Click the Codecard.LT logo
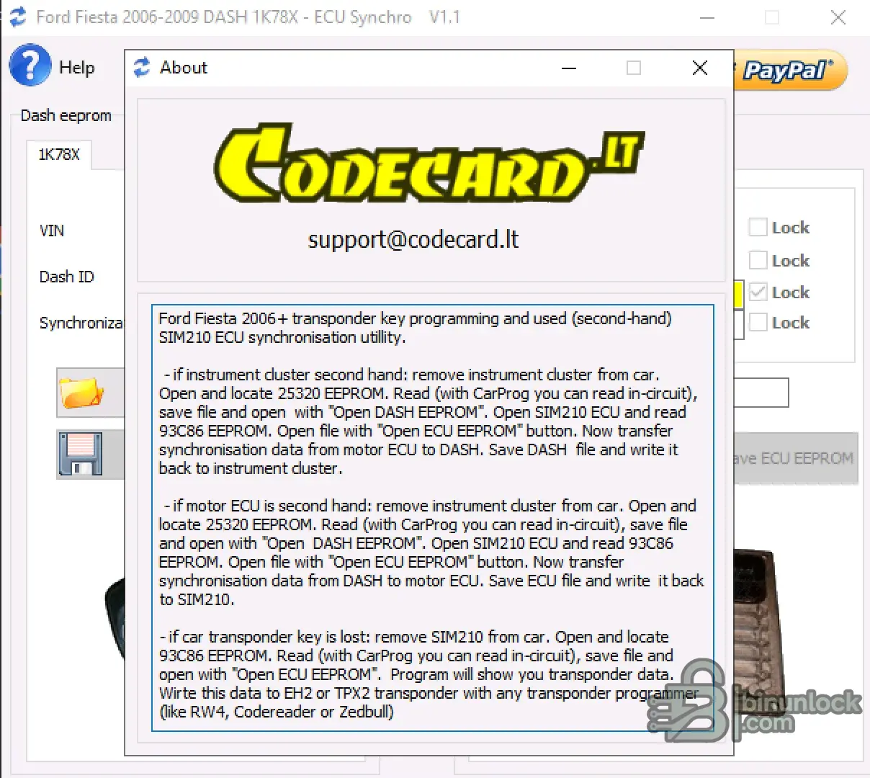 (429, 164)
